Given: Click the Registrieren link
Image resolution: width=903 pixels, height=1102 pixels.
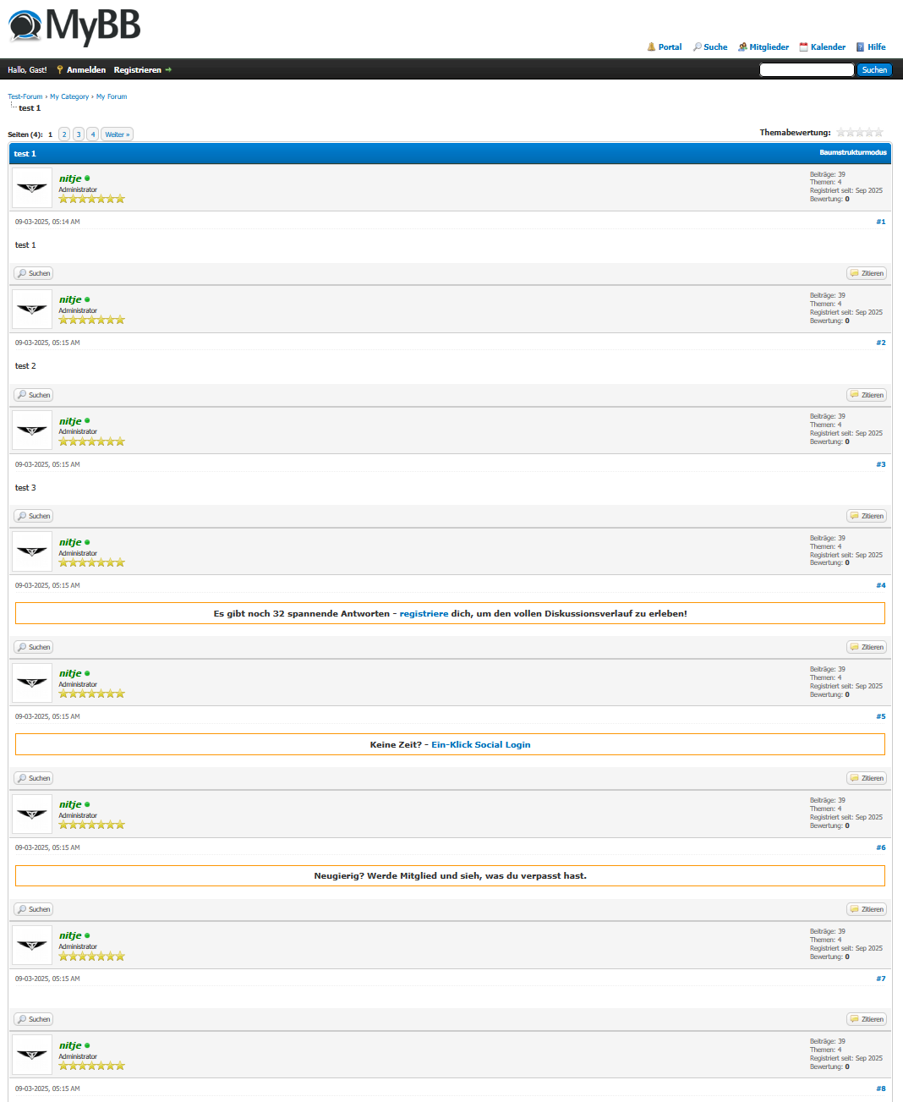Looking at the screenshot, I should coord(137,70).
